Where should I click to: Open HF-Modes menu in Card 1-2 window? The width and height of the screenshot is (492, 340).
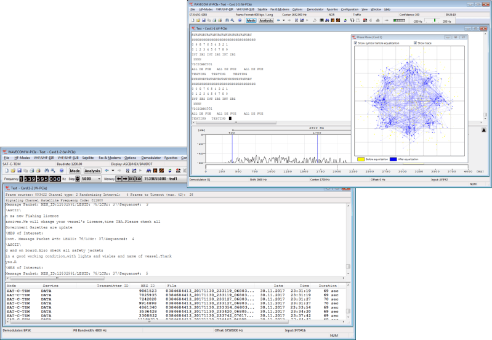(22, 158)
